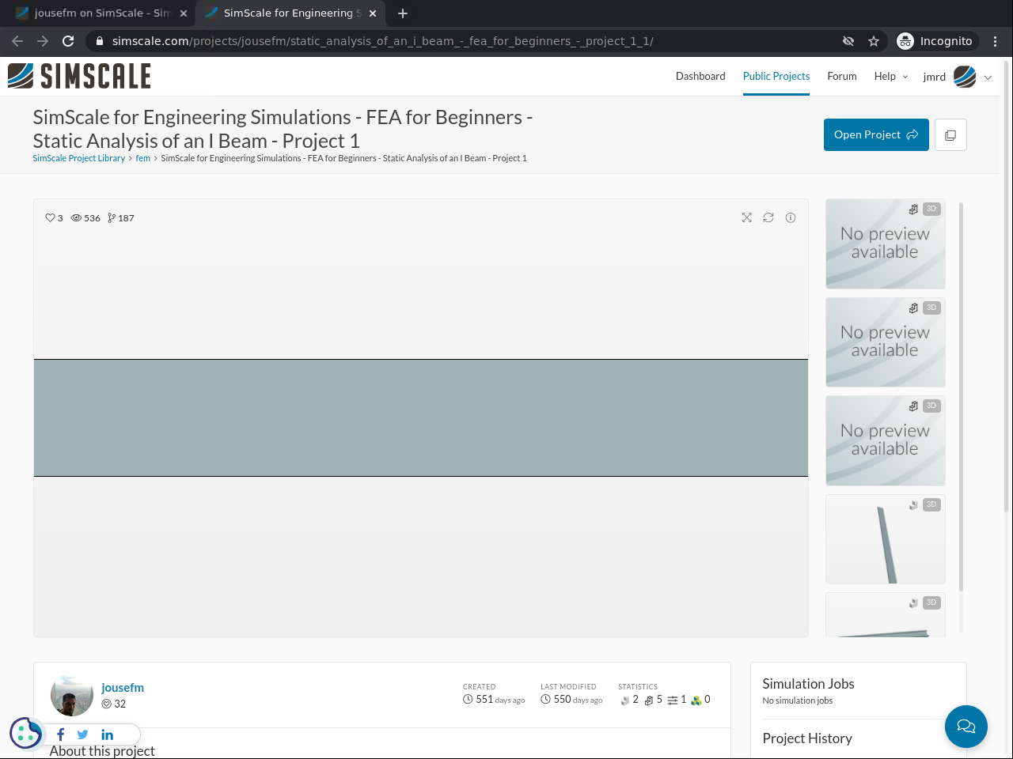Click the Project History heading
This screenshot has height=759, width=1013.
pos(807,738)
